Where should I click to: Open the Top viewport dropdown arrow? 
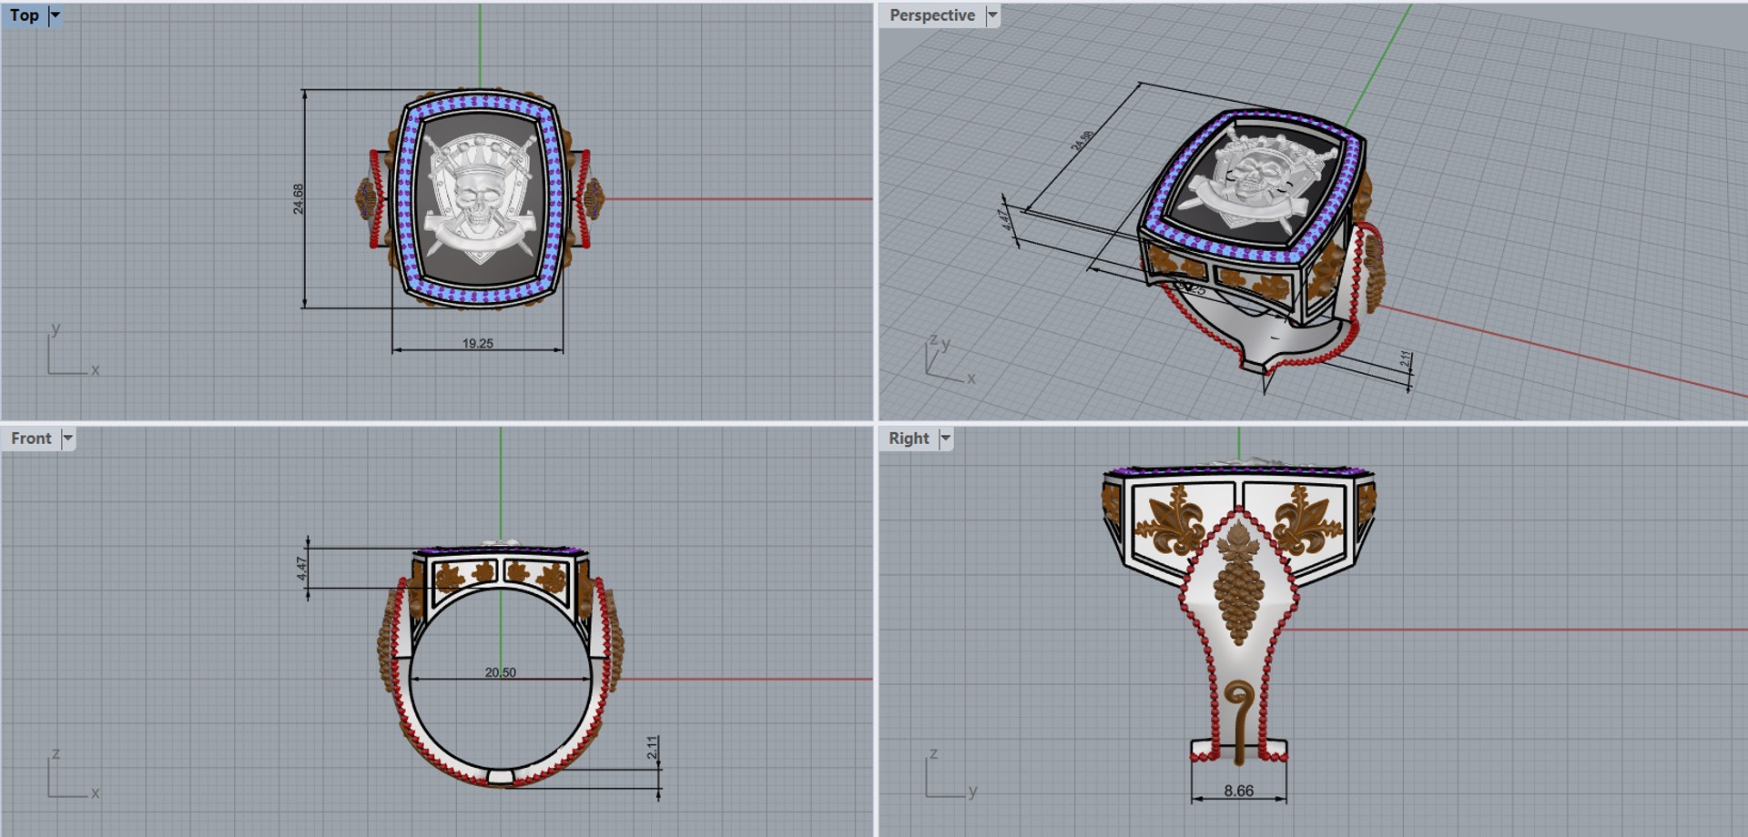[55, 15]
